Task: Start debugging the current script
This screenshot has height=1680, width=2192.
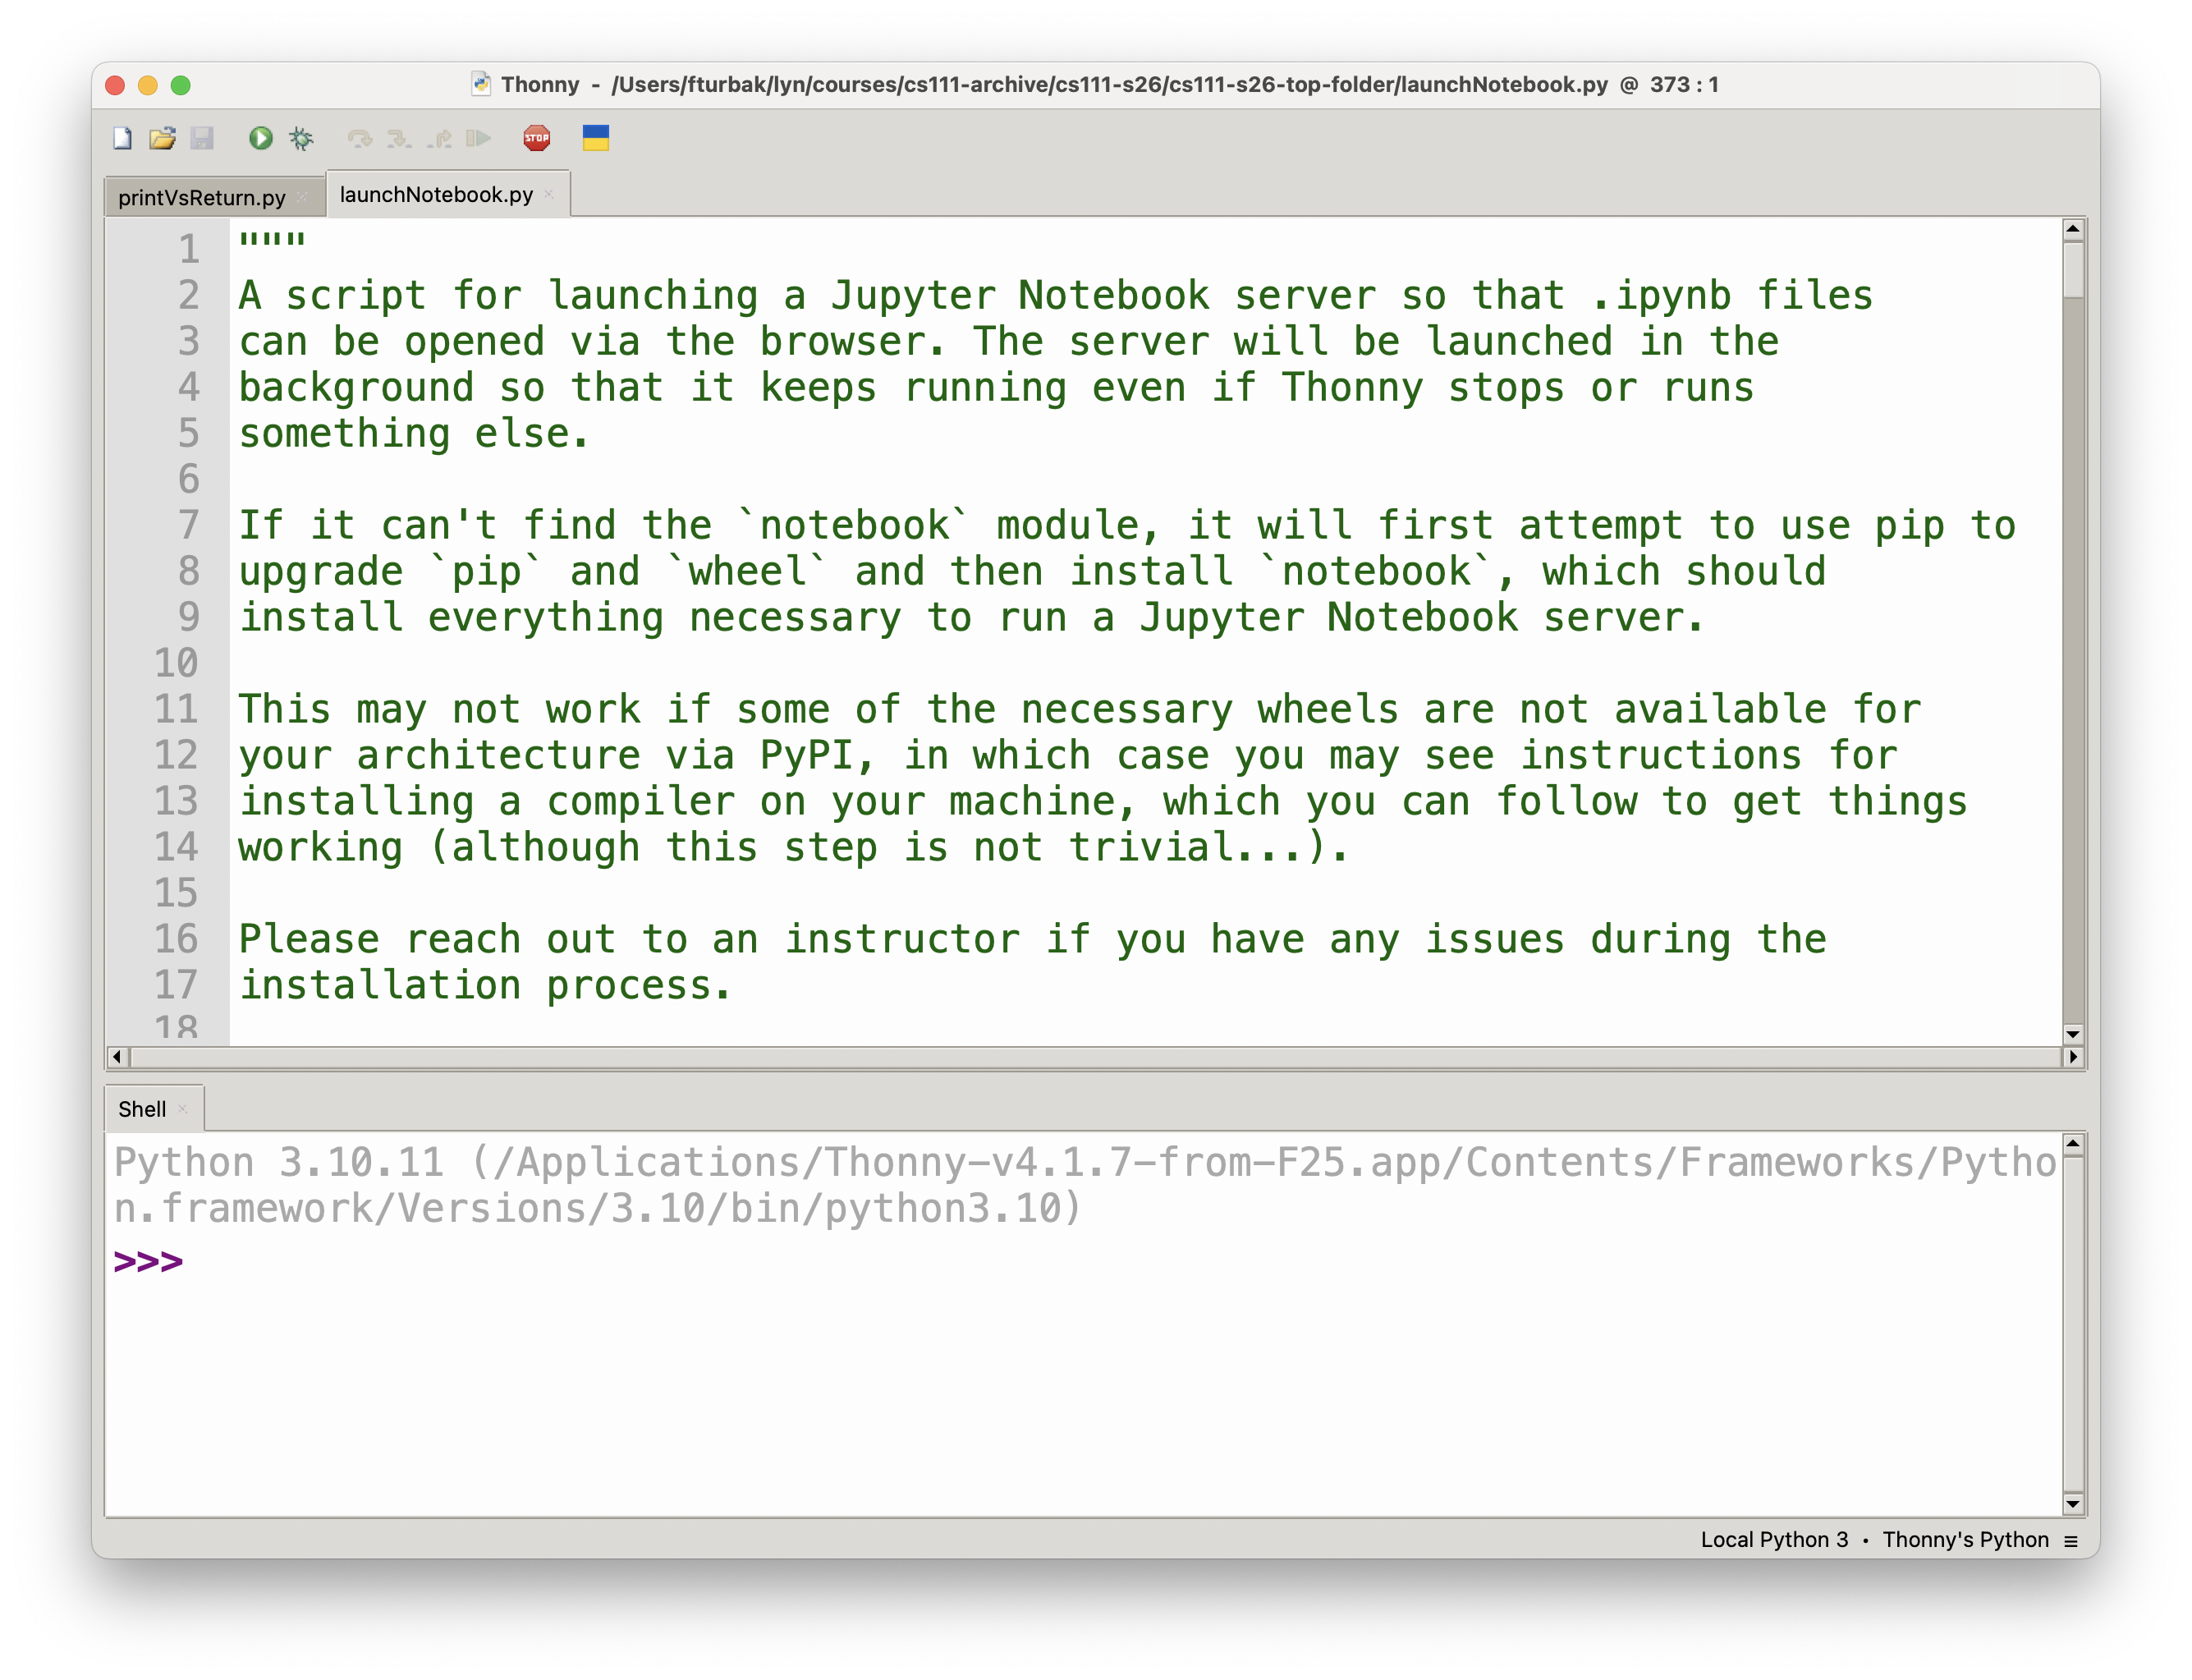Action: click(x=302, y=139)
